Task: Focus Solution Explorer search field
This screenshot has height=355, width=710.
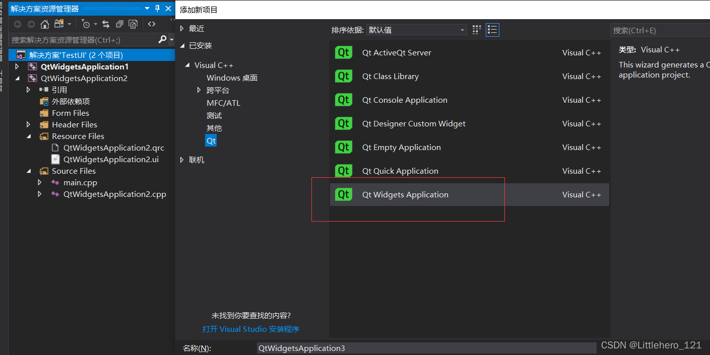Action: (x=84, y=39)
